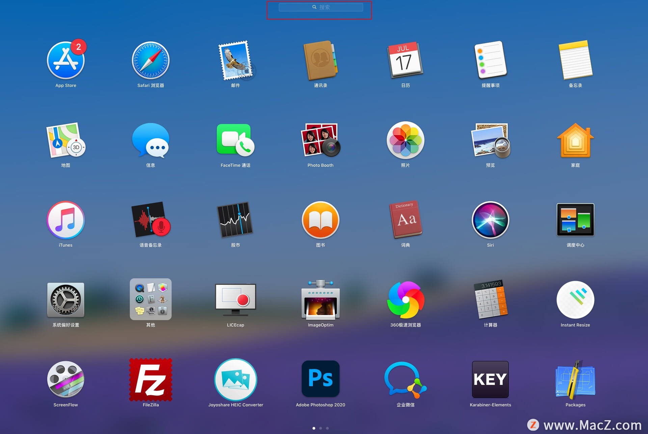Image resolution: width=648 pixels, height=434 pixels.
Task: Launch LICEcap screen recorder
Action: [x=236, y=300]
